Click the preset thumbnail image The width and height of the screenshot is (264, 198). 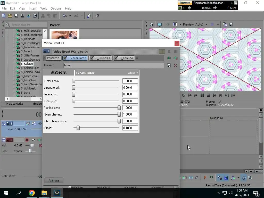point(64,35)
